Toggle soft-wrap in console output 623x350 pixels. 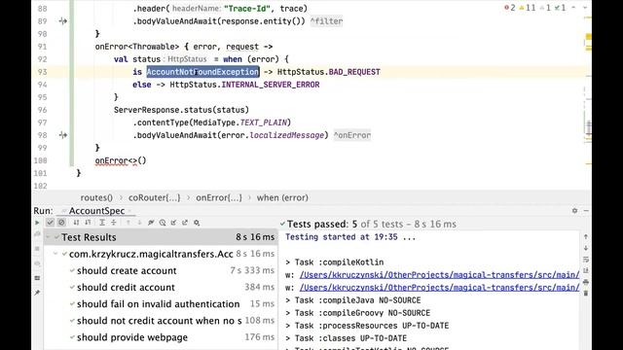click(x=586, y=260)
